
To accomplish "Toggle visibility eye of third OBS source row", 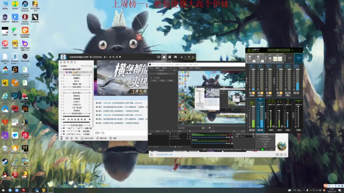I will [x=187, y=138].
